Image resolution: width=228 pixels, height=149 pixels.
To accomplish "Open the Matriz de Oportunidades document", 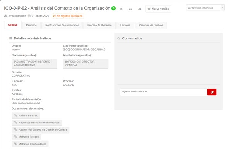I will click(x=30, y=144).
